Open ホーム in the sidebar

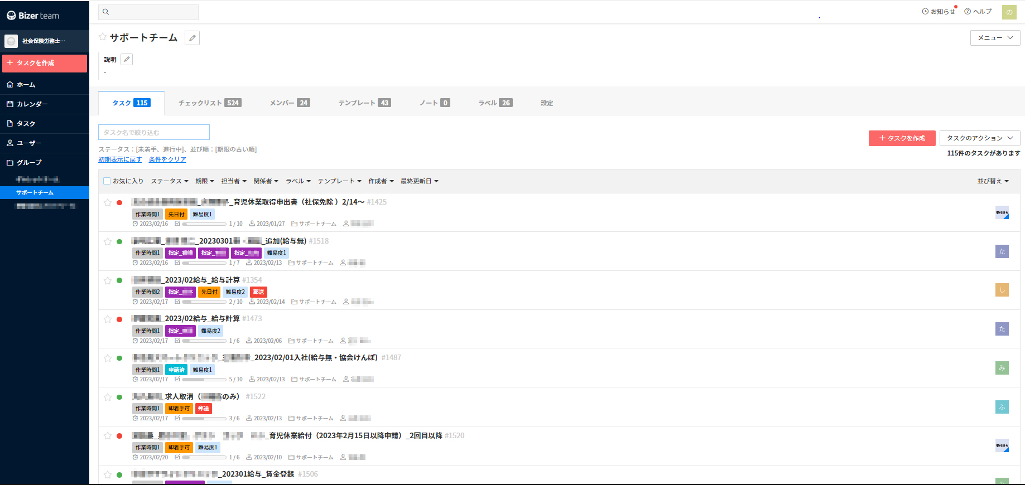click(26, 85)
